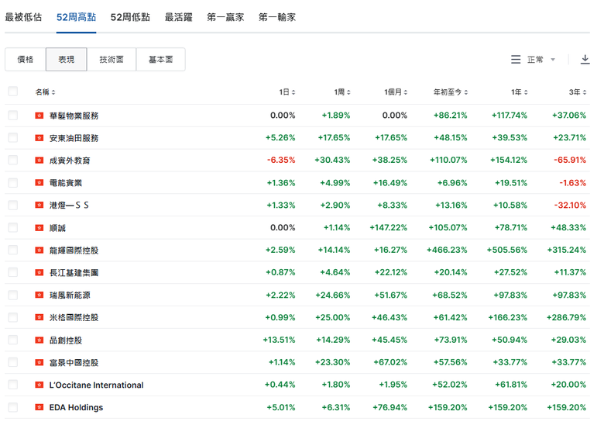Sort table by 1年 column

520,92
